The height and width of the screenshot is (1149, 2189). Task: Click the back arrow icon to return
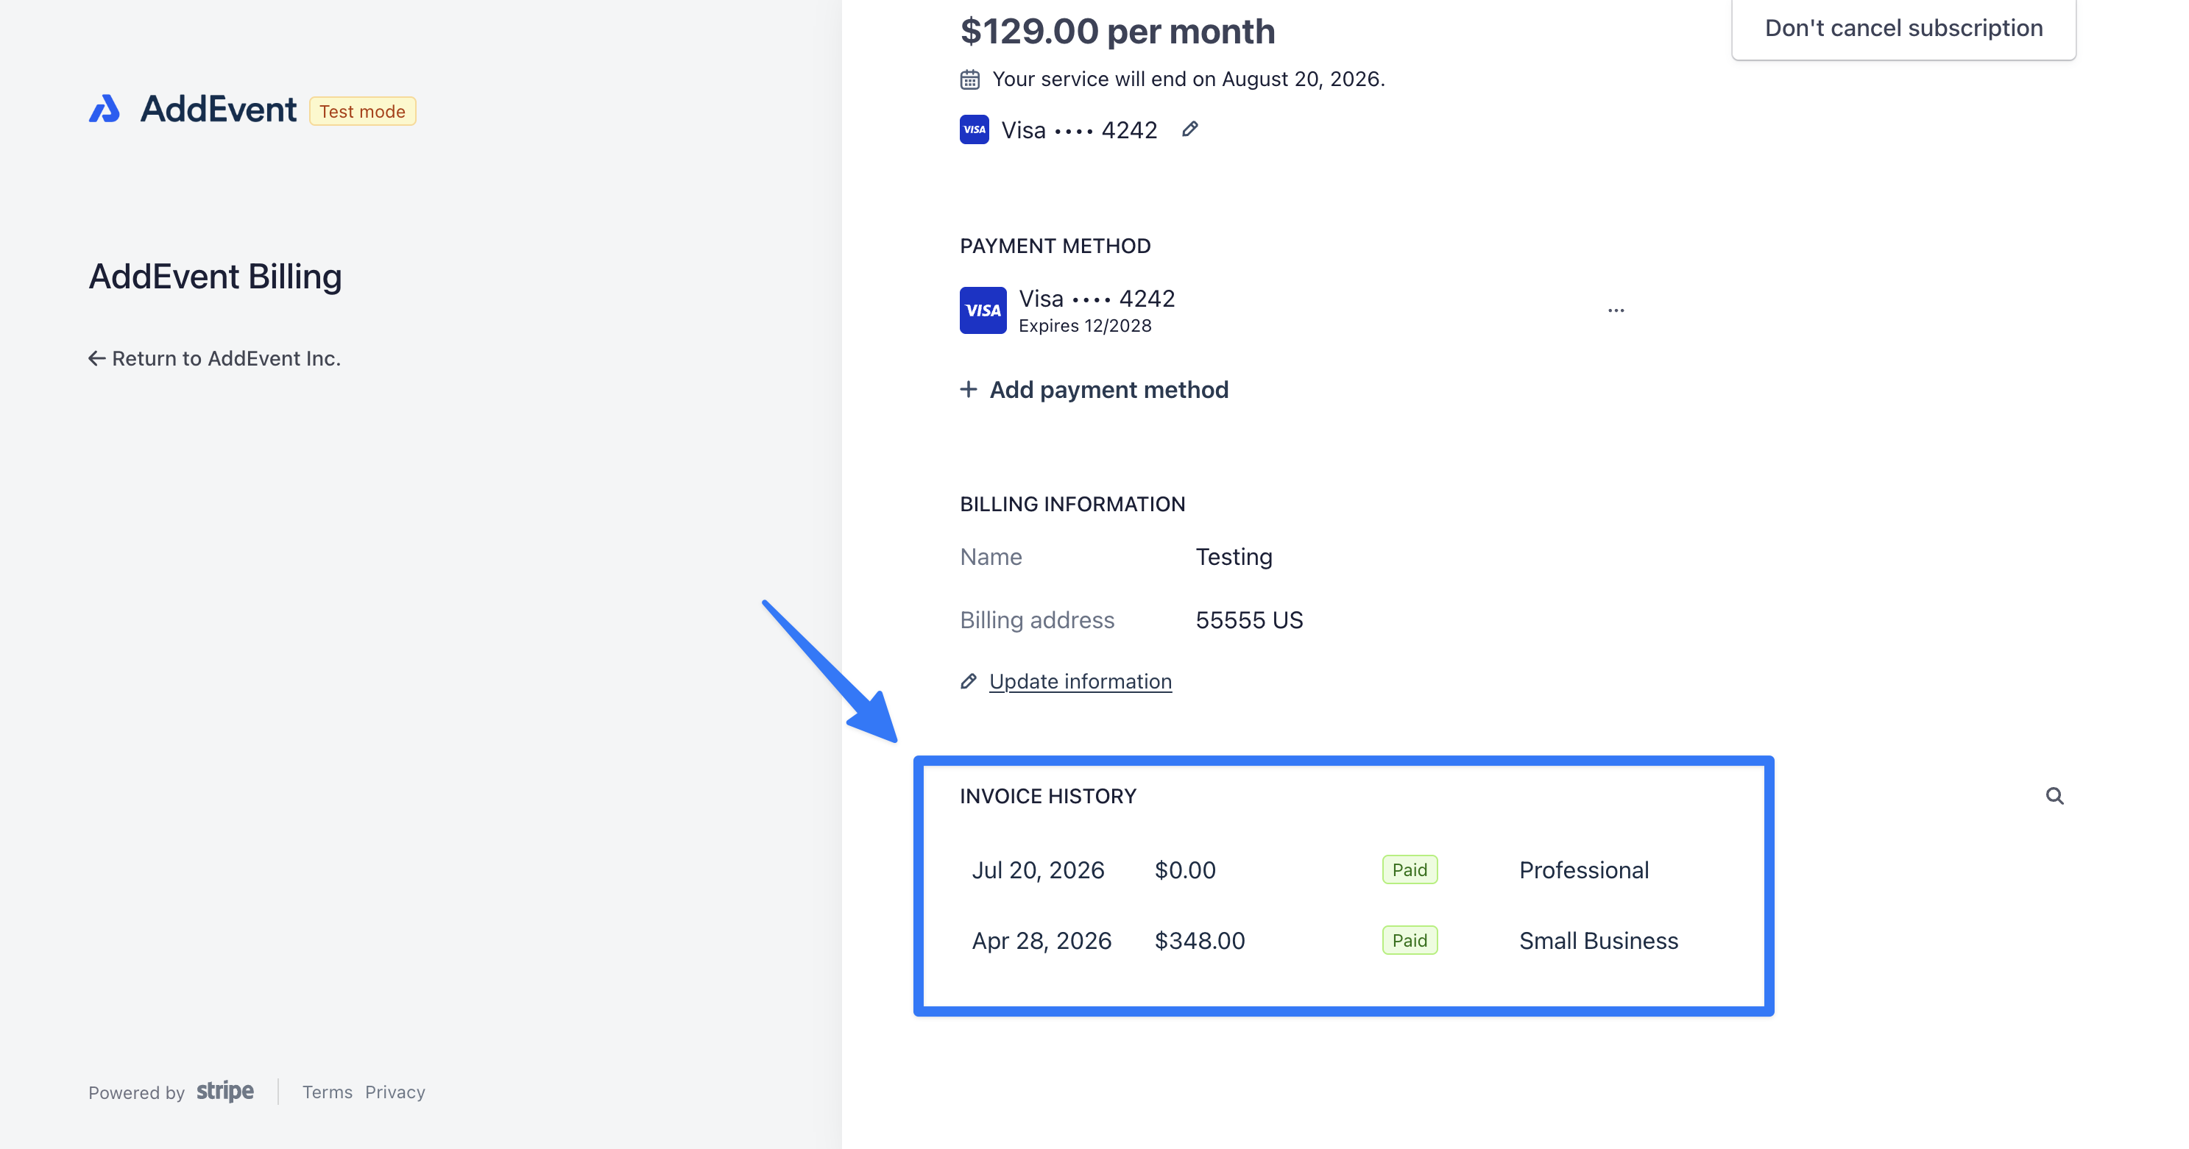(97, 358)
